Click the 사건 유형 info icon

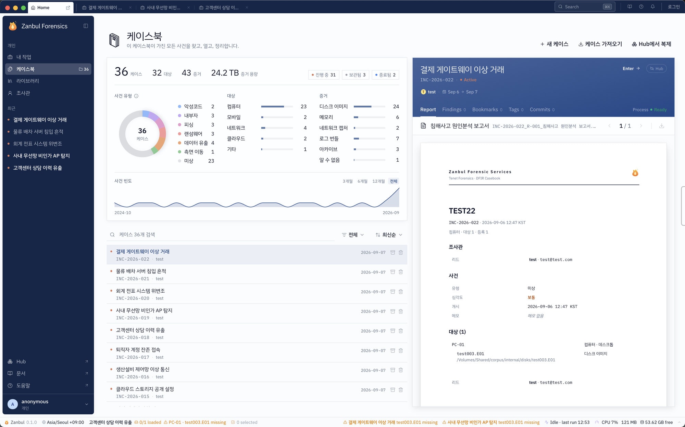136,96
